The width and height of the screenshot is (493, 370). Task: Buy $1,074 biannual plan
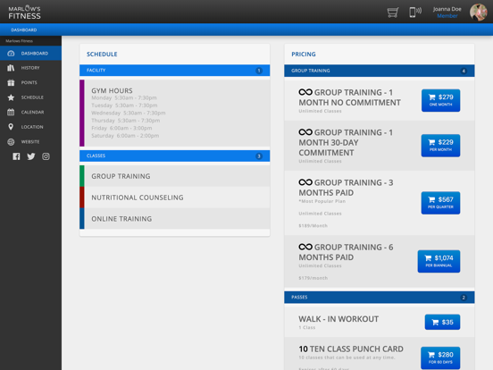[439, 261]
